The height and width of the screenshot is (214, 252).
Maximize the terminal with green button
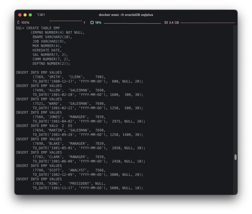(30, 15)
